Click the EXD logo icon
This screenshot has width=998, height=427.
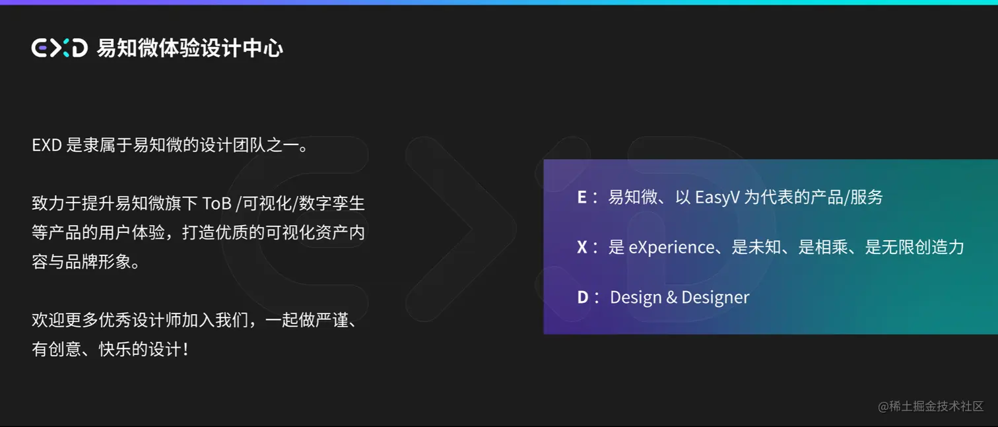point(59,48)
